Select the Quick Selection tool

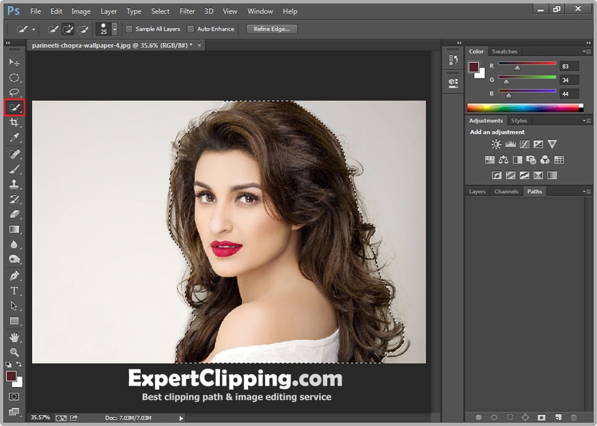[15, 107]
